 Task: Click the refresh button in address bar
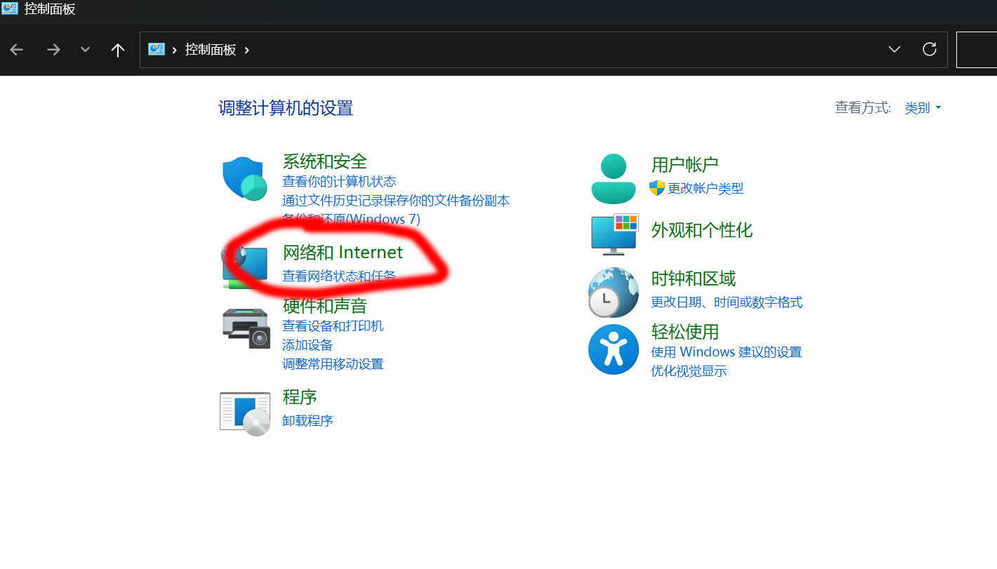(x=929, y=49)
